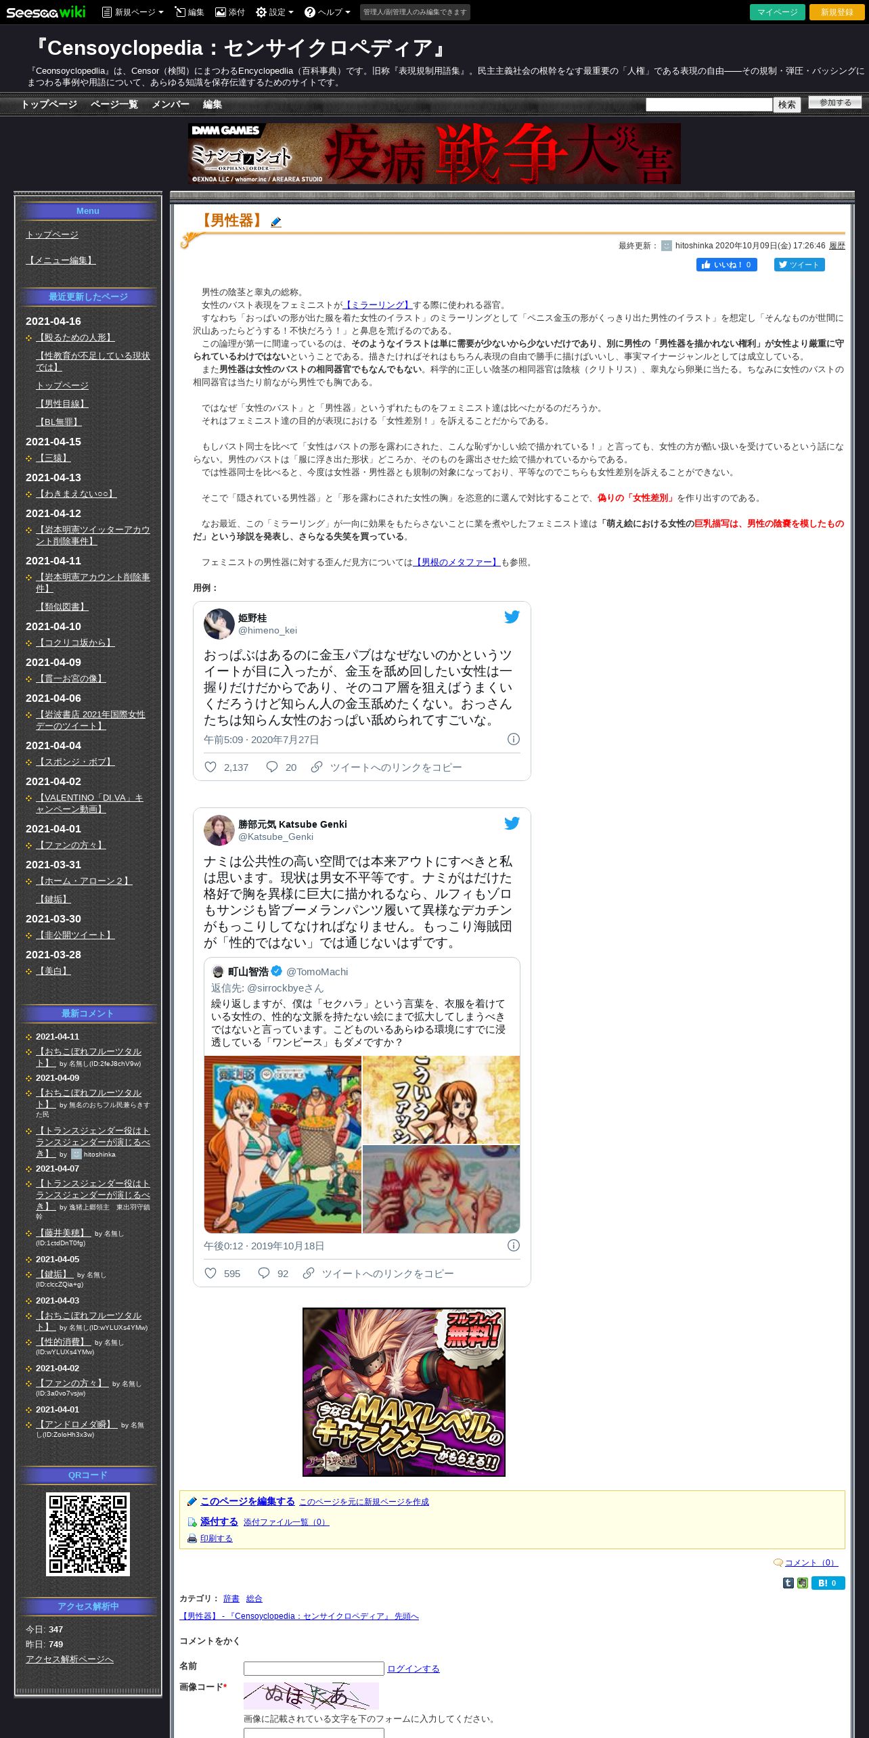Click the sidebar QR code image
Viewport: 869px width, 1738px height.
tap(88, 1534)
